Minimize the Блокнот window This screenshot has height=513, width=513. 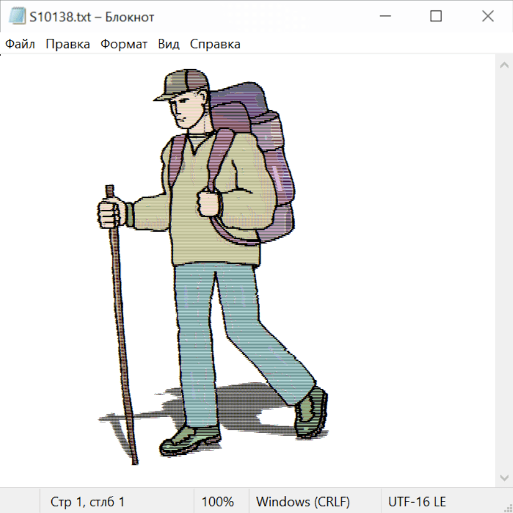click(x=384, y=17)
